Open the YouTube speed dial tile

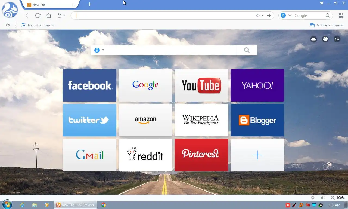pyautogui.click(x=201, y=85)
